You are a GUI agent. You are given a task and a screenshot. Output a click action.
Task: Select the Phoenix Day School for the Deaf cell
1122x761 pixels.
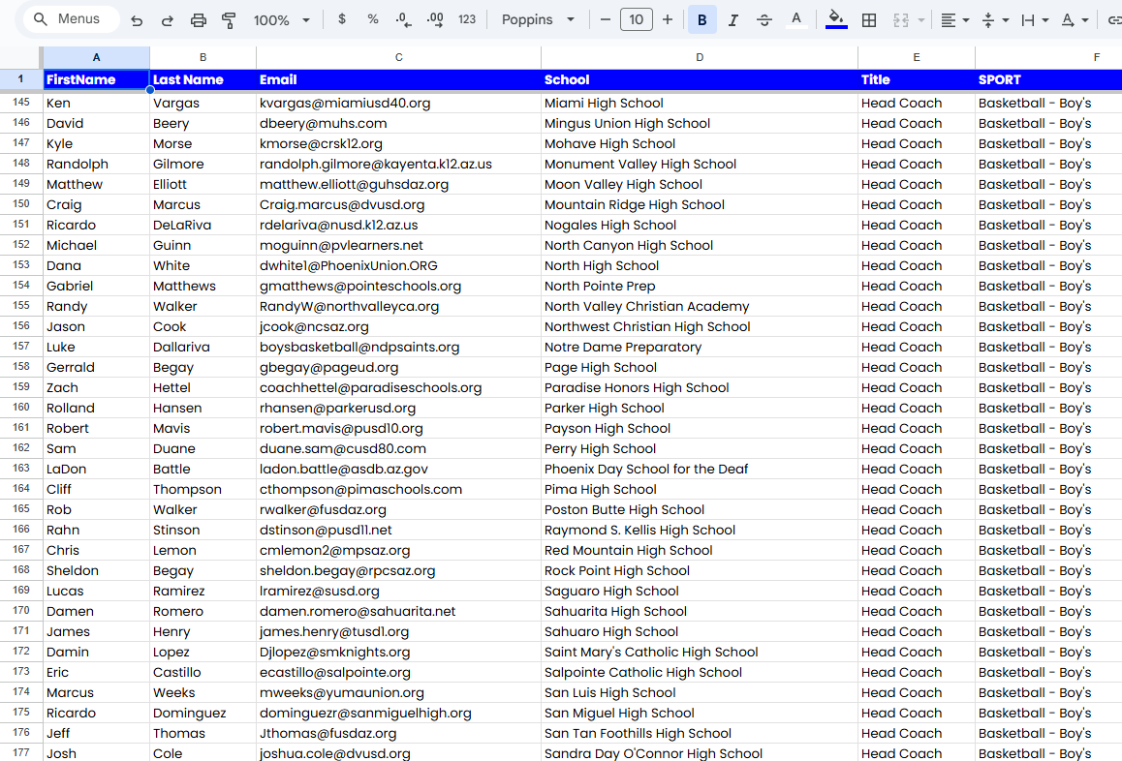point(700,470)
